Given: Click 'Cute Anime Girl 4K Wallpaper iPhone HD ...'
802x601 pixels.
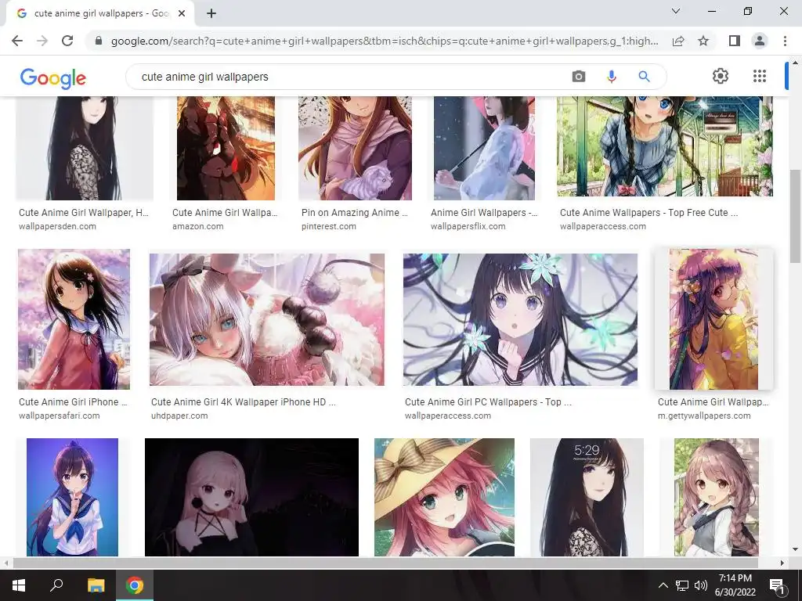Looking at the screenshot, I should 244,402.
